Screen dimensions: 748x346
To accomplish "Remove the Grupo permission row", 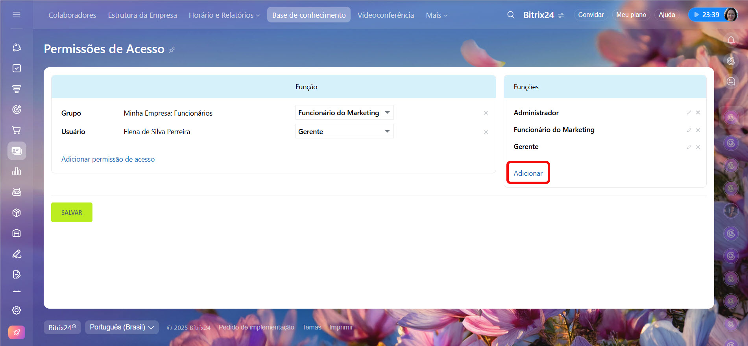I will (x=486, y=113).
